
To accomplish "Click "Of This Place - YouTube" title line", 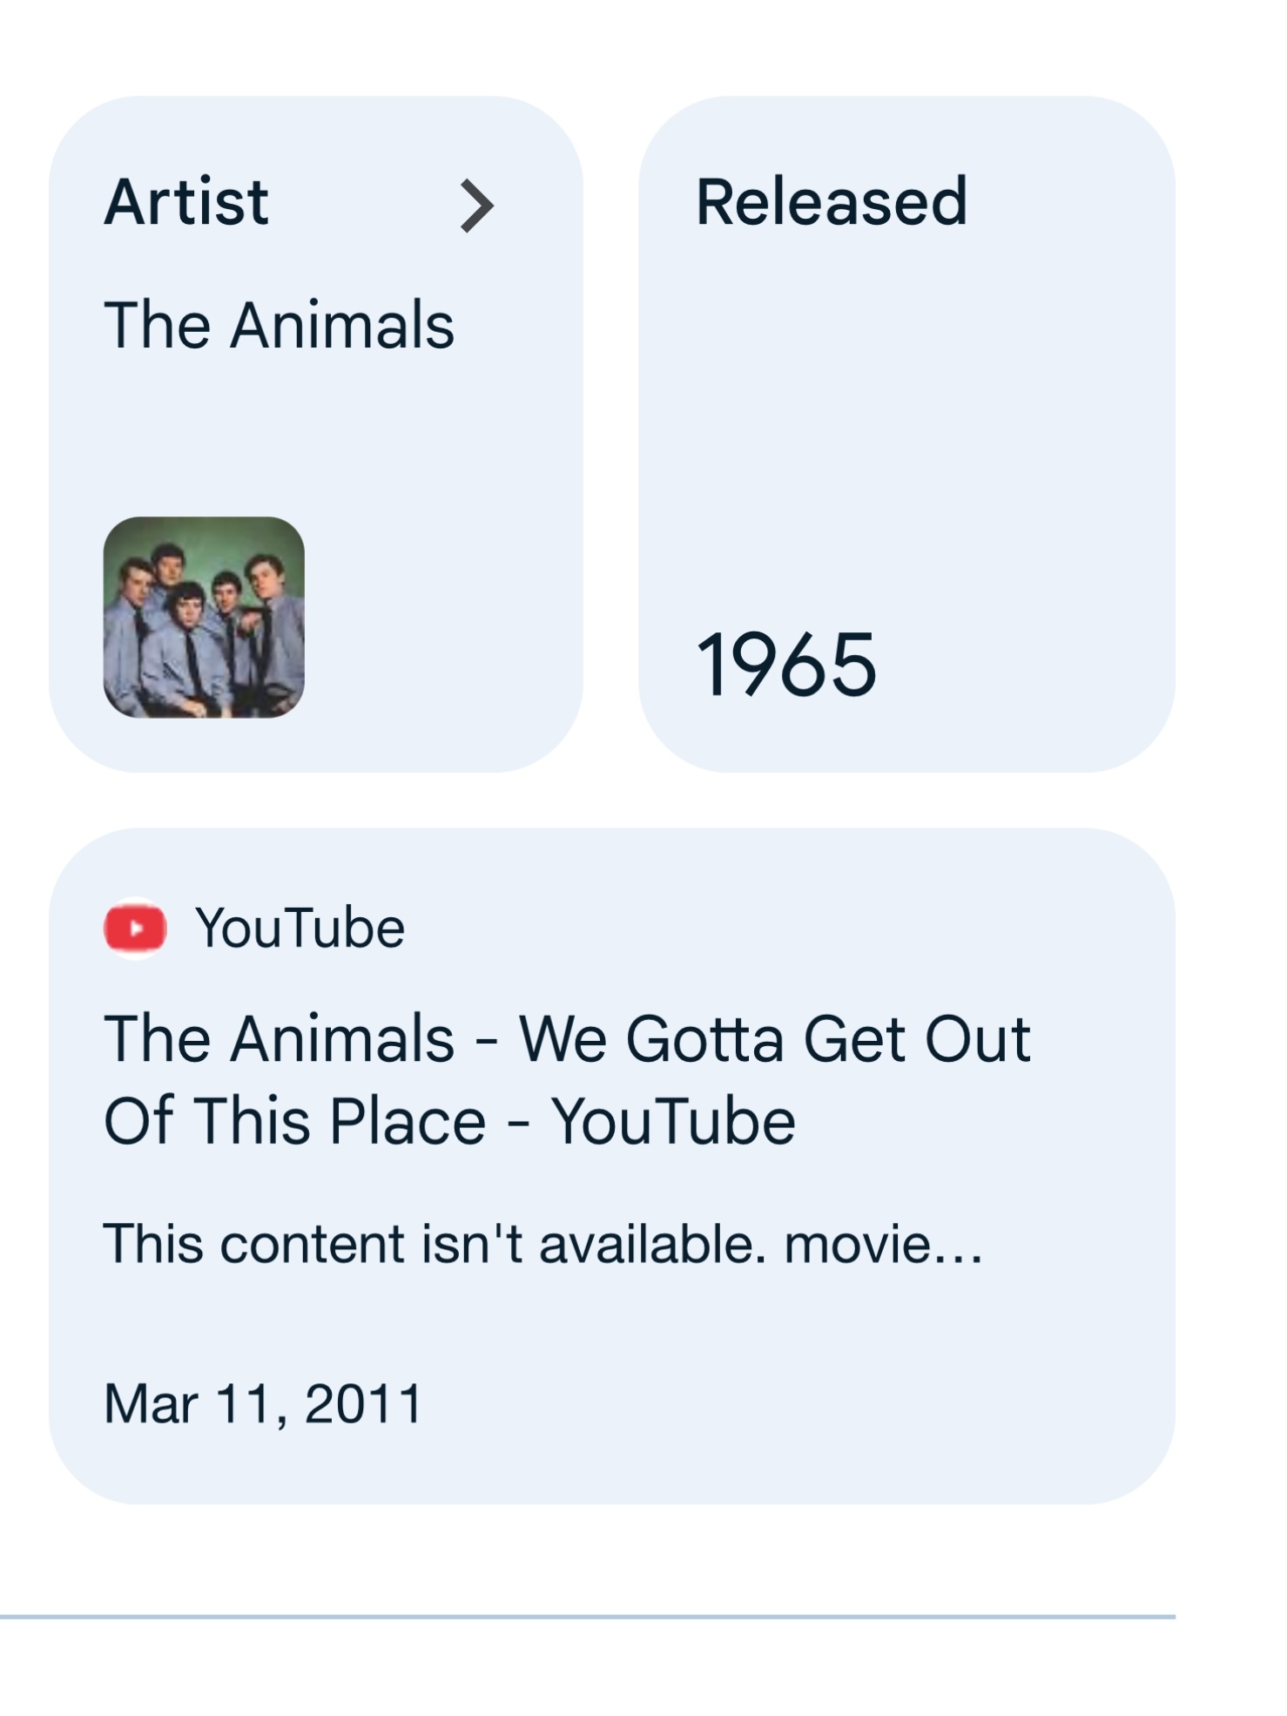I will pos(449,1120).
